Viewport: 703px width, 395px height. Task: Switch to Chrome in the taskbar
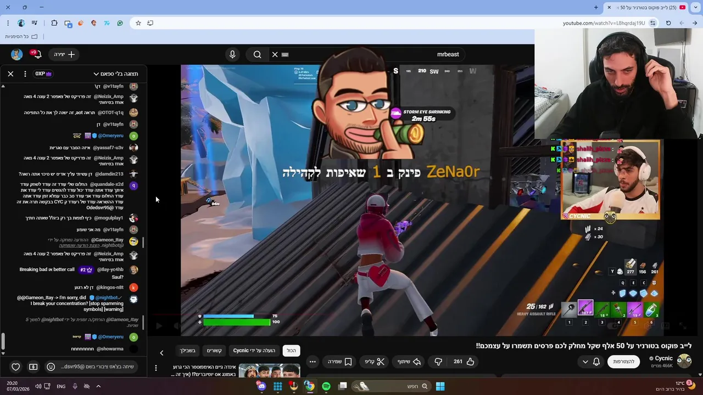[310, 386]
